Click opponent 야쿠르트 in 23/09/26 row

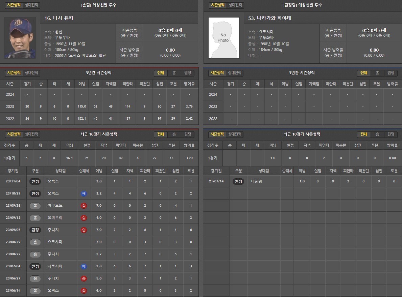click(55, 206)
